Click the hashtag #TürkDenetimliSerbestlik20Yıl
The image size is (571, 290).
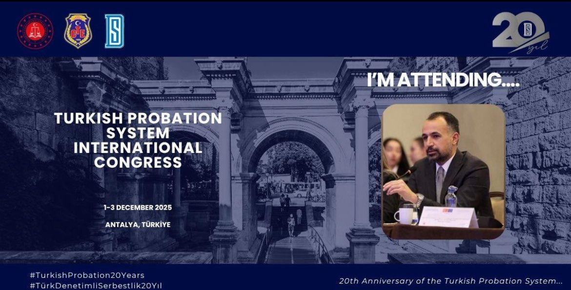coord(96,286)
